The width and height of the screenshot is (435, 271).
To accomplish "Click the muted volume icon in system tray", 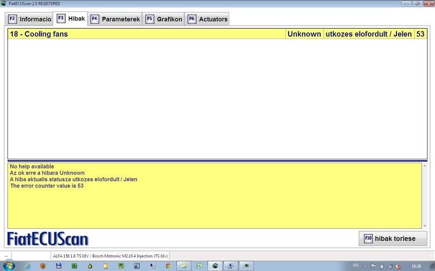I will point(399,266).
